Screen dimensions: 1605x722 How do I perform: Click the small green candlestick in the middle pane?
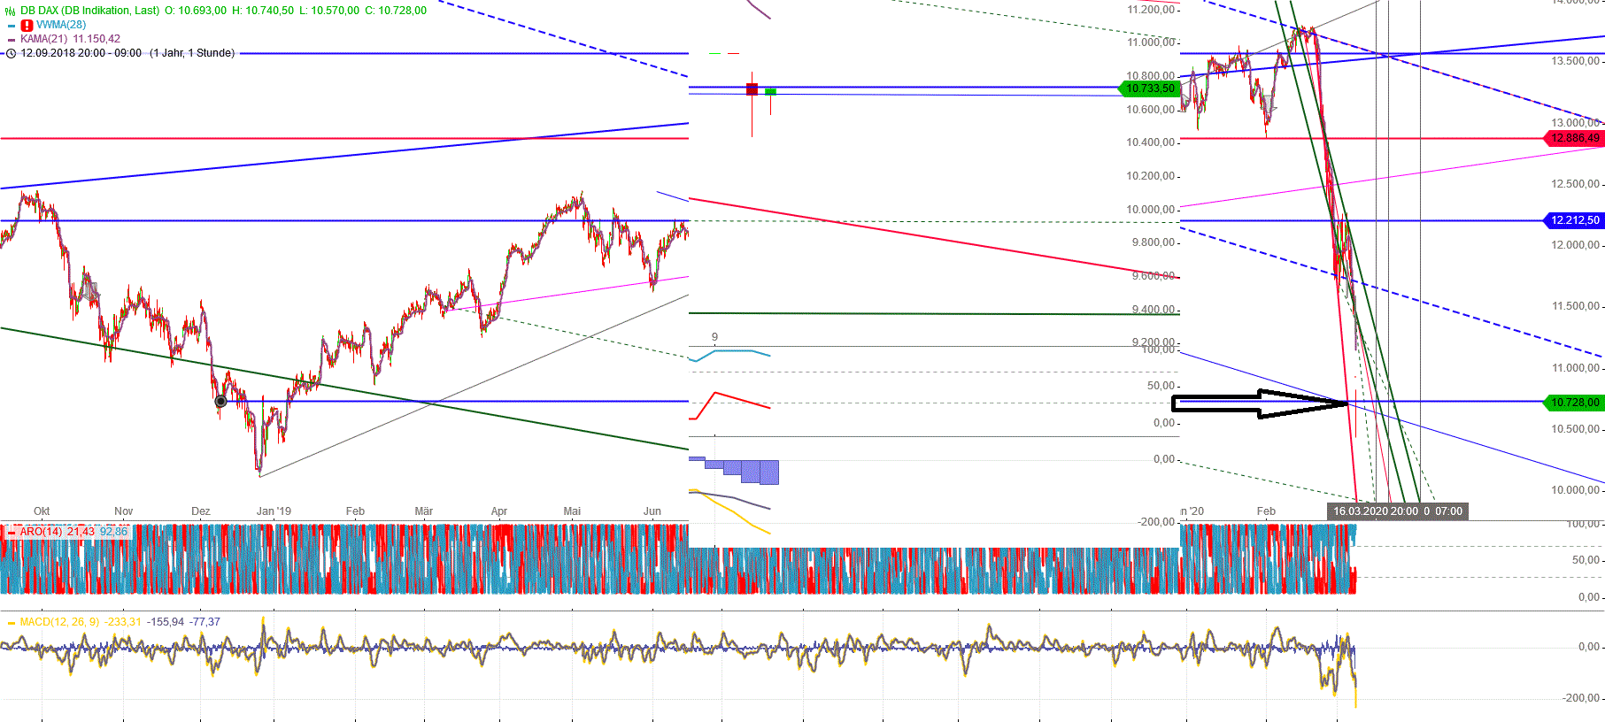tap(771, 91)
